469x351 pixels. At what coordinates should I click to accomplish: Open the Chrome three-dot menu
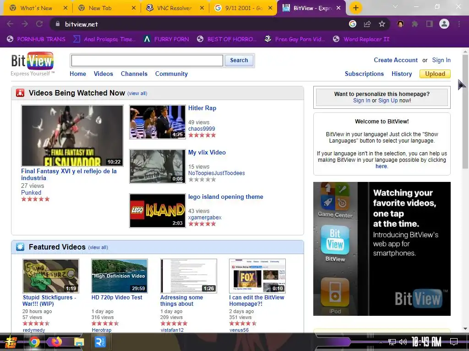(x=459, y=24)
